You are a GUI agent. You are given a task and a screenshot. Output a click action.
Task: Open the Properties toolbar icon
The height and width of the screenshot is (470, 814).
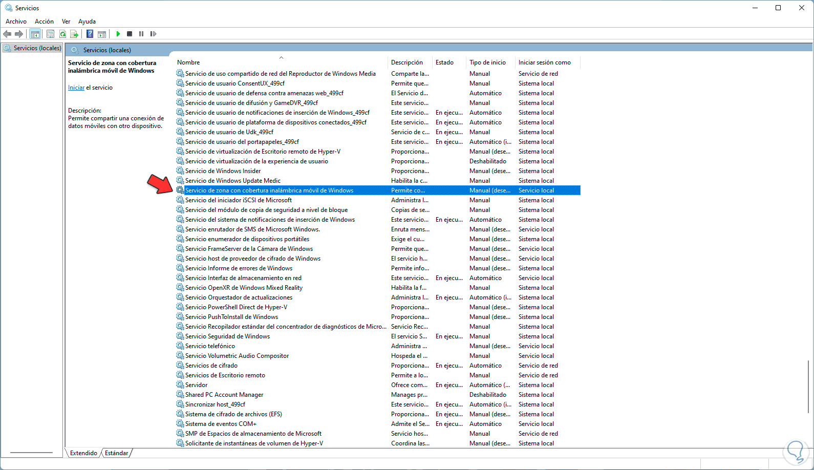(x=50, y=34)
